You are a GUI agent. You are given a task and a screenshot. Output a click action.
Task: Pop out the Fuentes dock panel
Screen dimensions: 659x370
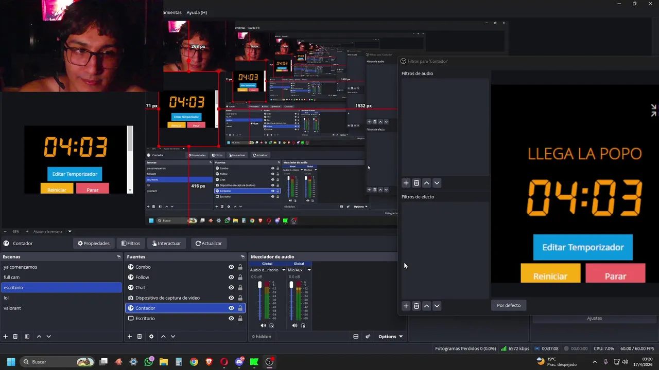[242, 256]
